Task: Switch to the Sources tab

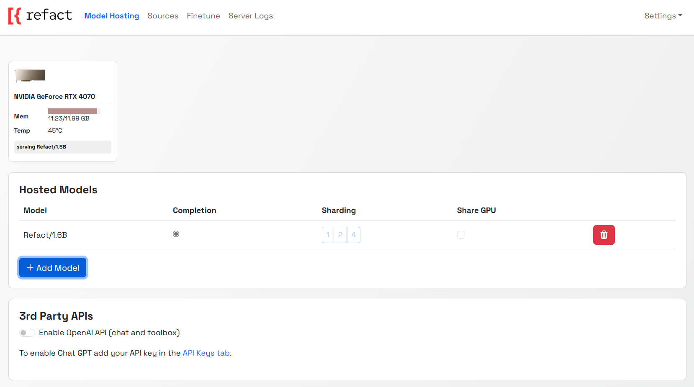Action: click(163, 15)
